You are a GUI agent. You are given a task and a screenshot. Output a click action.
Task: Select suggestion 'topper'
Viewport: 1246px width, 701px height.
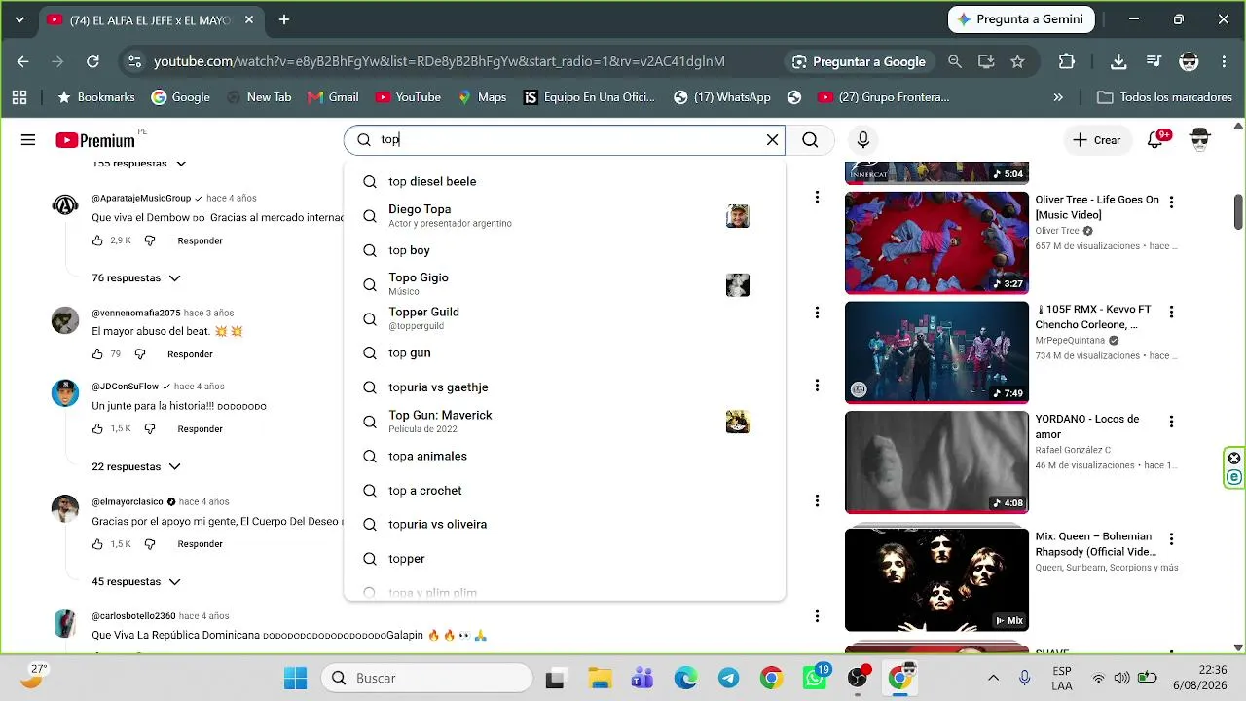(x=565, y=559)
